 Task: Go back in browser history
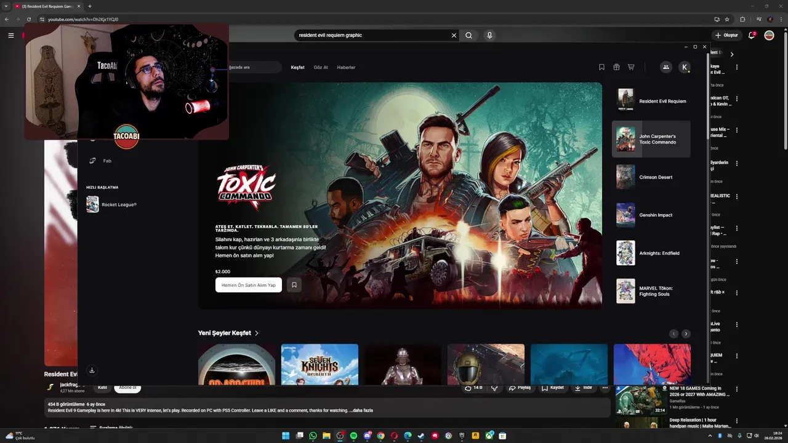click(x=7, y=19)
